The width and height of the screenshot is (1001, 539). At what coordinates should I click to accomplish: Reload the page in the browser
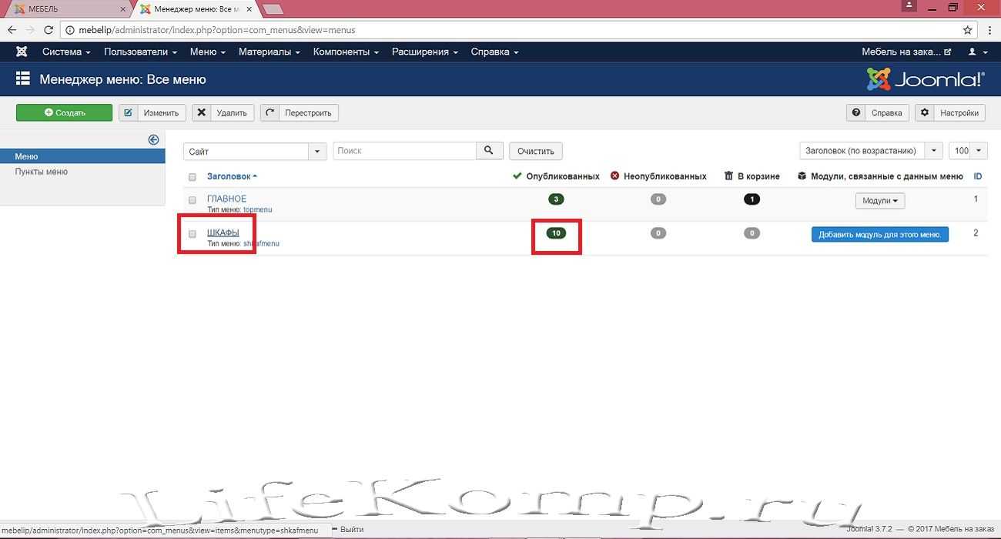coord(50,30)
